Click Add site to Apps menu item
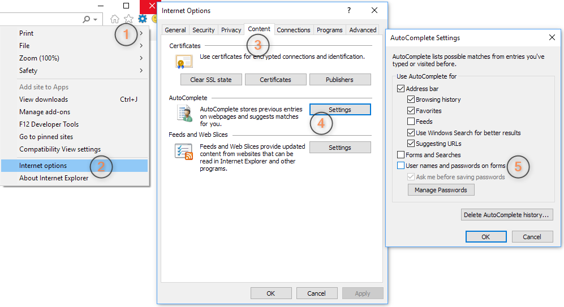 coord(75,87)
